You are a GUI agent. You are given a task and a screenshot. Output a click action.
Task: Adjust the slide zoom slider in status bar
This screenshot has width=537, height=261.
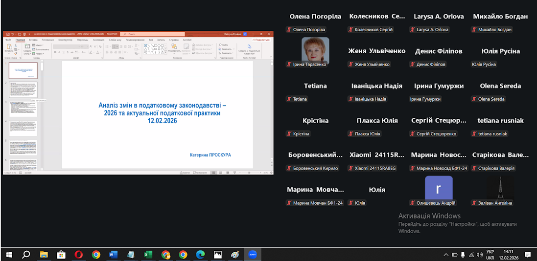(249, 173)
